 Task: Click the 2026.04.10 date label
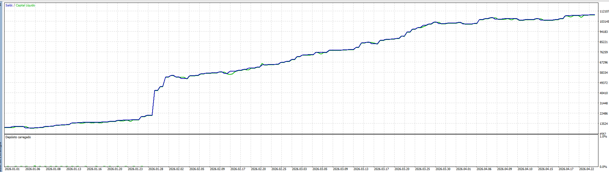525,169
